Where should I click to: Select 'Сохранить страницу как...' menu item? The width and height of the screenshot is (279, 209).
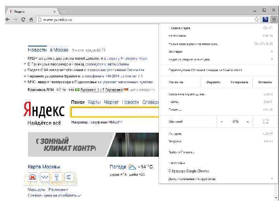pos(219,94)
